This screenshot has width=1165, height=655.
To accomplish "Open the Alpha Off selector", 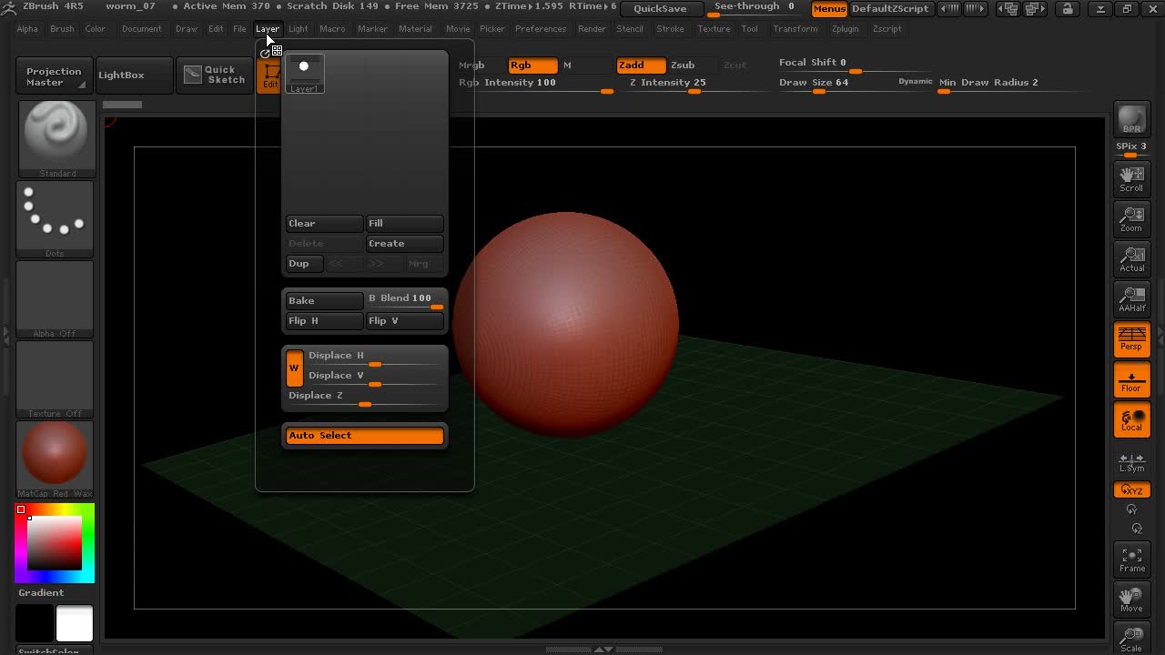I will click(x=55, y=298).
